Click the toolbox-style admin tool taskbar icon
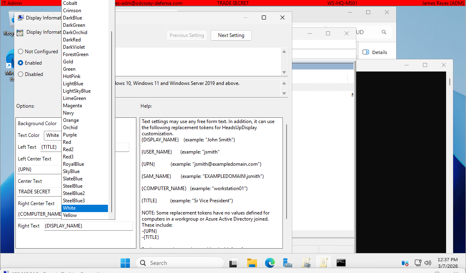This screenshot has height=273, width=466. pos(288,262)
